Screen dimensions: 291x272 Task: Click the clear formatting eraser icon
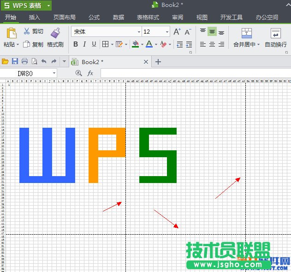[163, 44]
